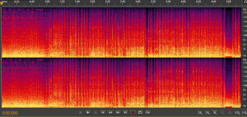
Task: Click the 1k label on top frequency scale
Action: coord(245,56)
